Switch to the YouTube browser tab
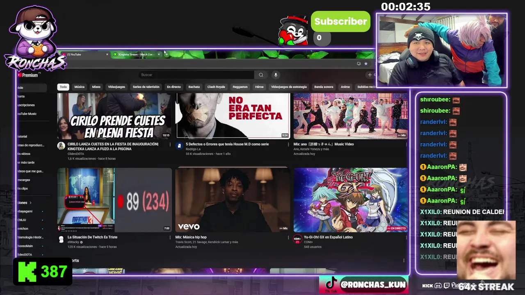The width and height of the screenshot is (525, 295). tap(85, 54)
